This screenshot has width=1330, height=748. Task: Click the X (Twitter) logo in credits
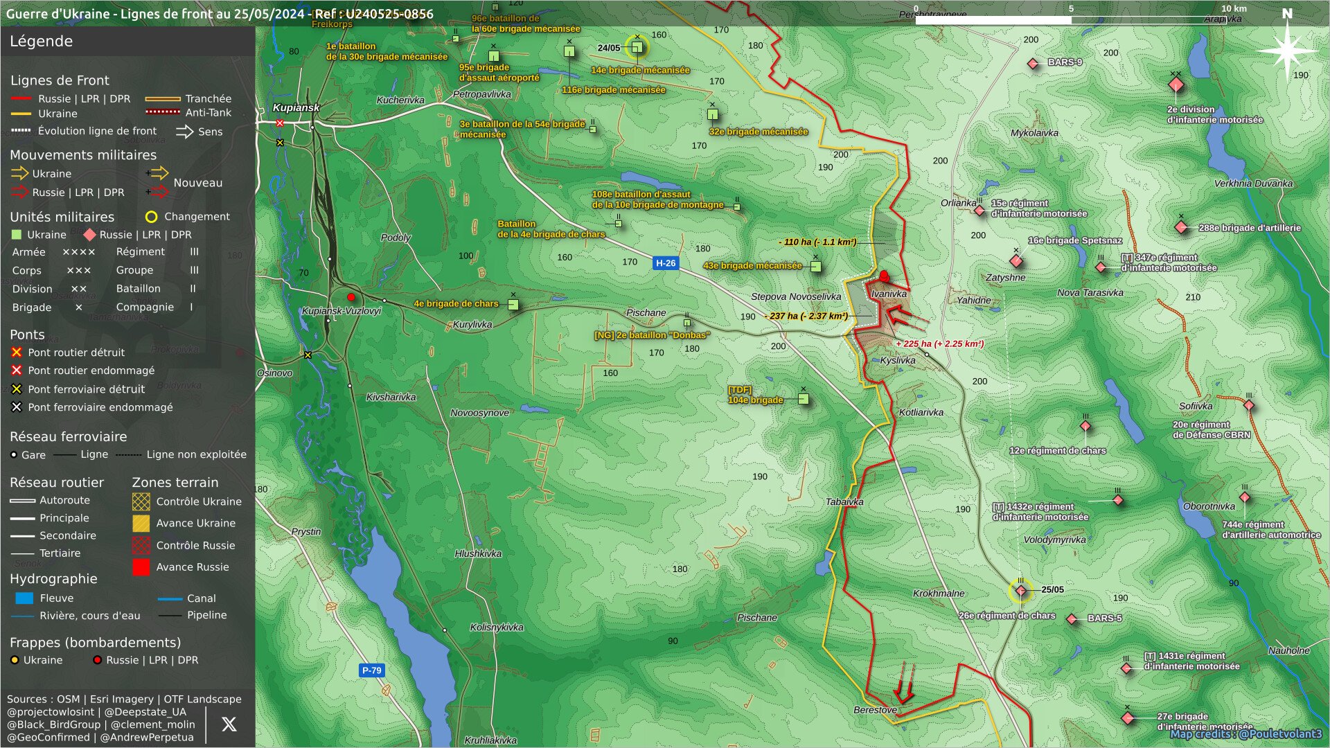click(x=229, y=724)
